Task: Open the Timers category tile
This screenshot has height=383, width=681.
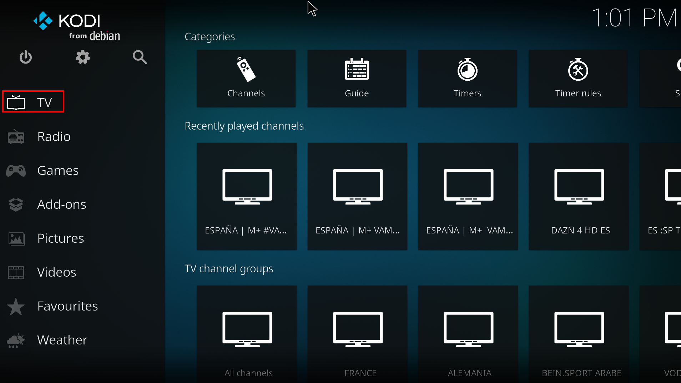Action: (x=467, y=78)
